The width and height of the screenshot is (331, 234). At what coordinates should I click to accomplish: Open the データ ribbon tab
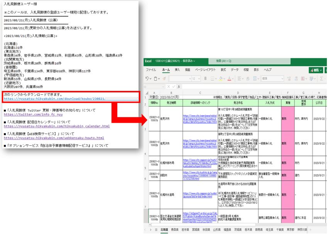pos(235,70)
